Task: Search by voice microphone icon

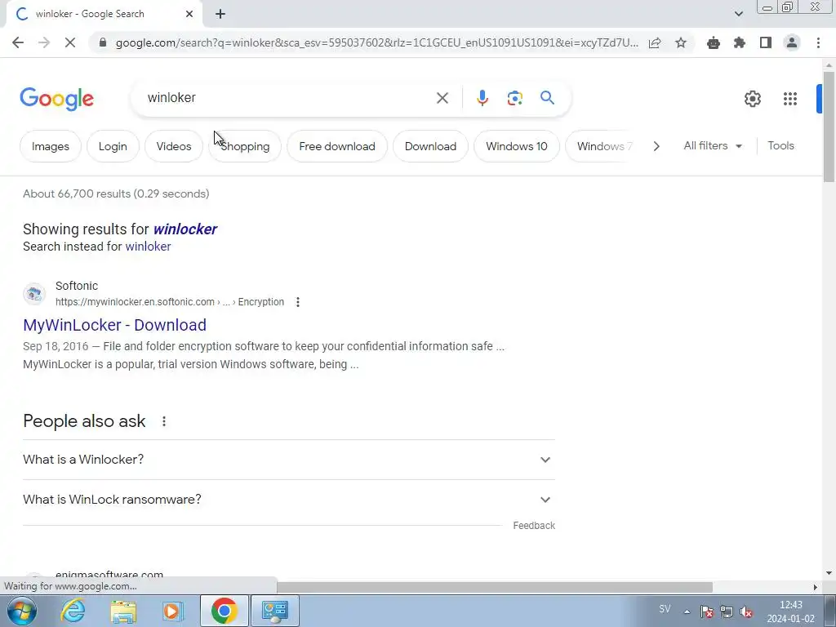Action: click(482, 98)
